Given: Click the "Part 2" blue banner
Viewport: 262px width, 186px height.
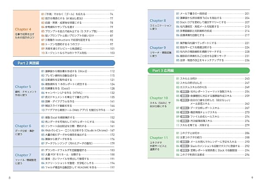Looking at the screenshot, I should (64, 63).
